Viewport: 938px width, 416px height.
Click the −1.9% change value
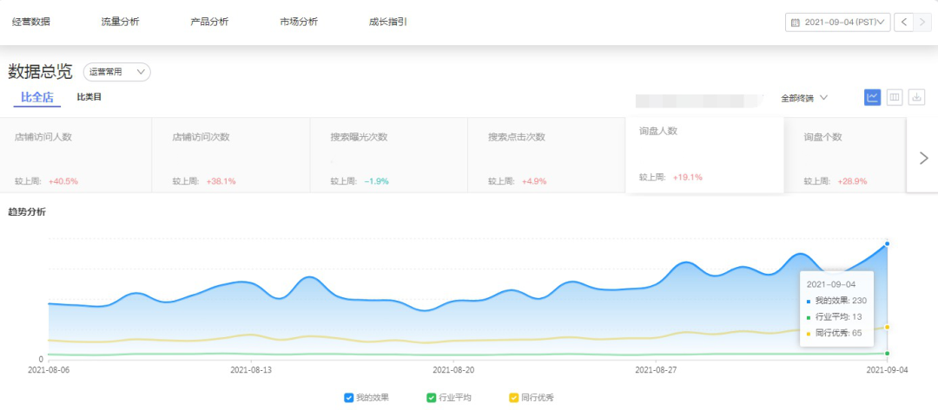coord(376,181)
